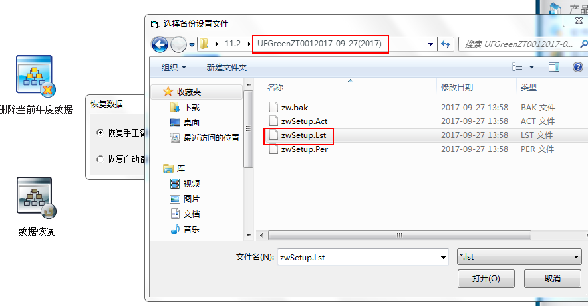Sort by the 修改日期 column header

457,87
